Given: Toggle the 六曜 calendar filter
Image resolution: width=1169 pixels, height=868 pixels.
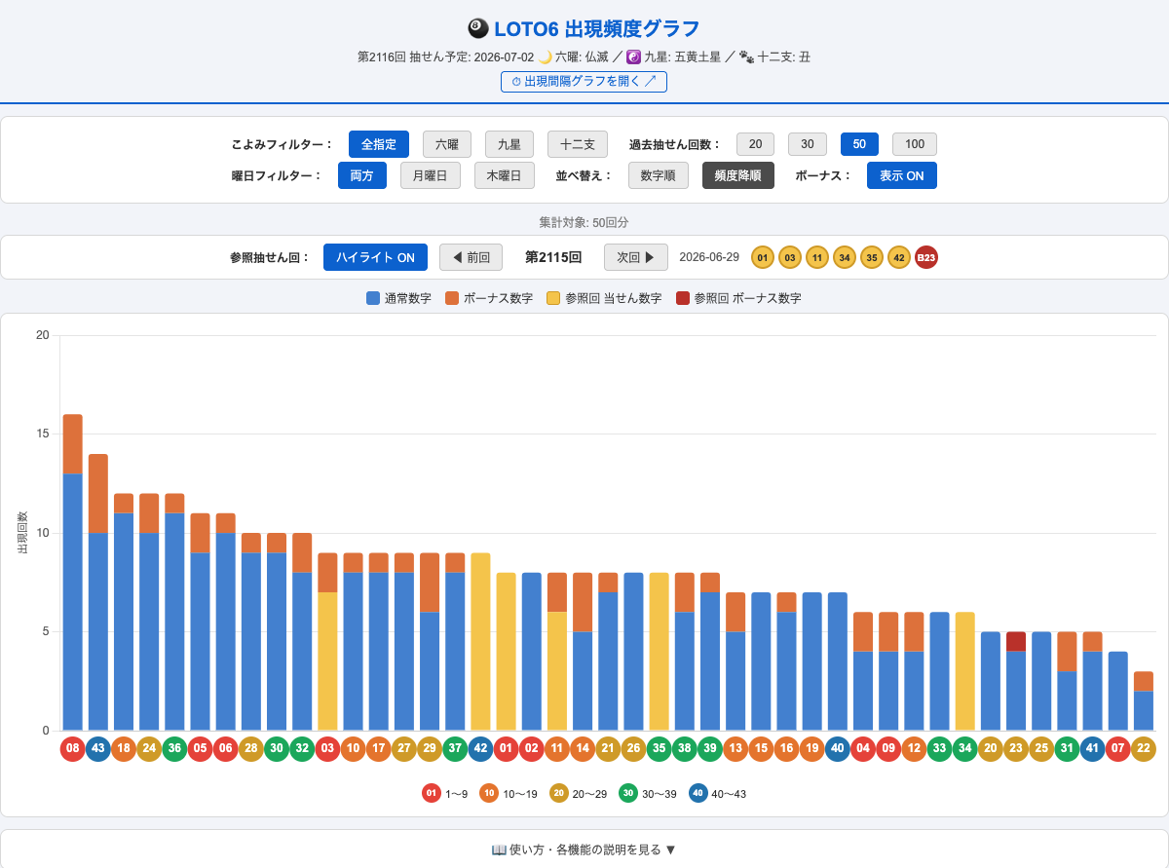Looking at the screenshot, I should 447,144.
